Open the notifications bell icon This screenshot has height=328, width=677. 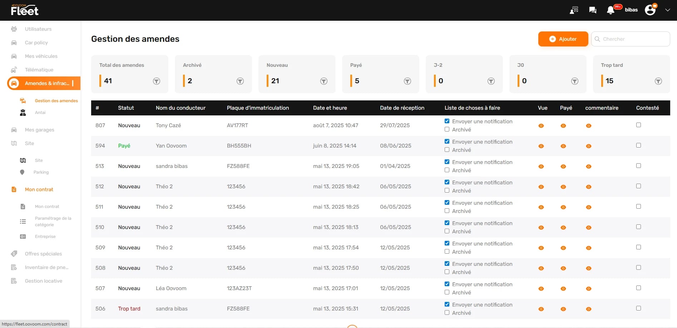[611, 10]
